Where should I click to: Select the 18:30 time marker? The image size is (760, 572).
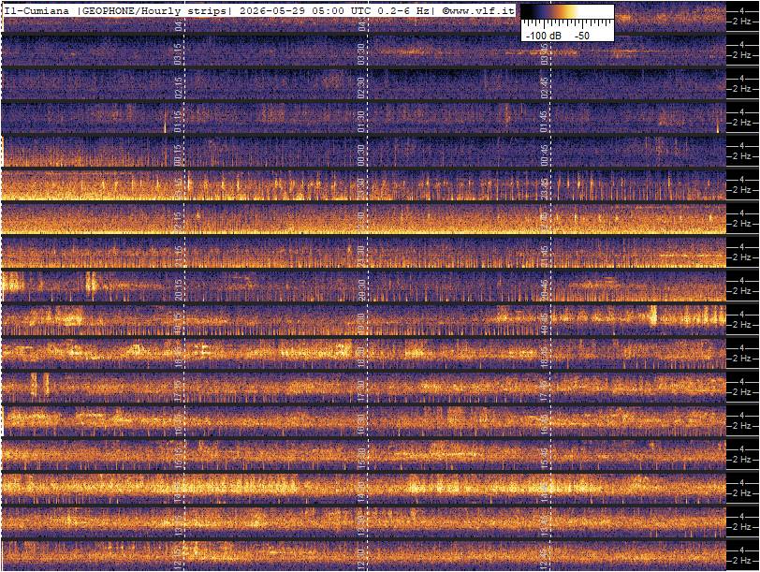click(361, 358)
